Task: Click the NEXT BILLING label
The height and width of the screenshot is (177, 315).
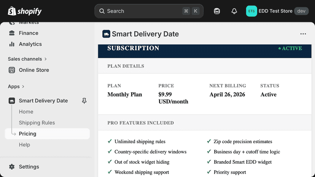Action: pyautogui.click(x=228, y=86)
